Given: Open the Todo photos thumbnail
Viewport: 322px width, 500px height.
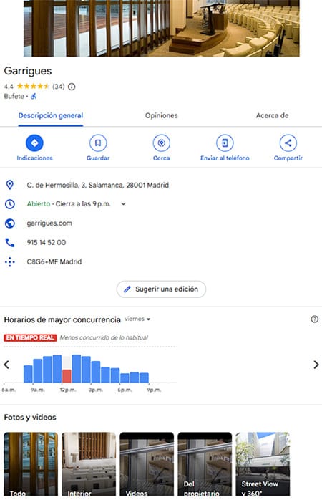Looking at the screenshot, I should [31, 464].
